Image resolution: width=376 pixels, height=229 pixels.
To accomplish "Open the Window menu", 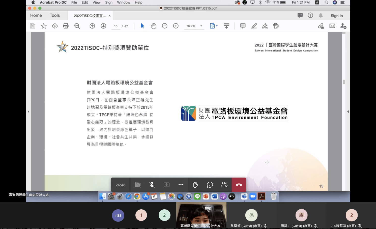I will click(x=124, y=3).
